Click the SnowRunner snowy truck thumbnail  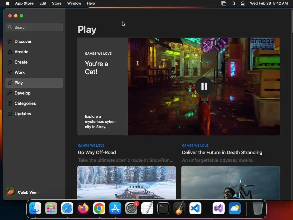tap(126, 182)
